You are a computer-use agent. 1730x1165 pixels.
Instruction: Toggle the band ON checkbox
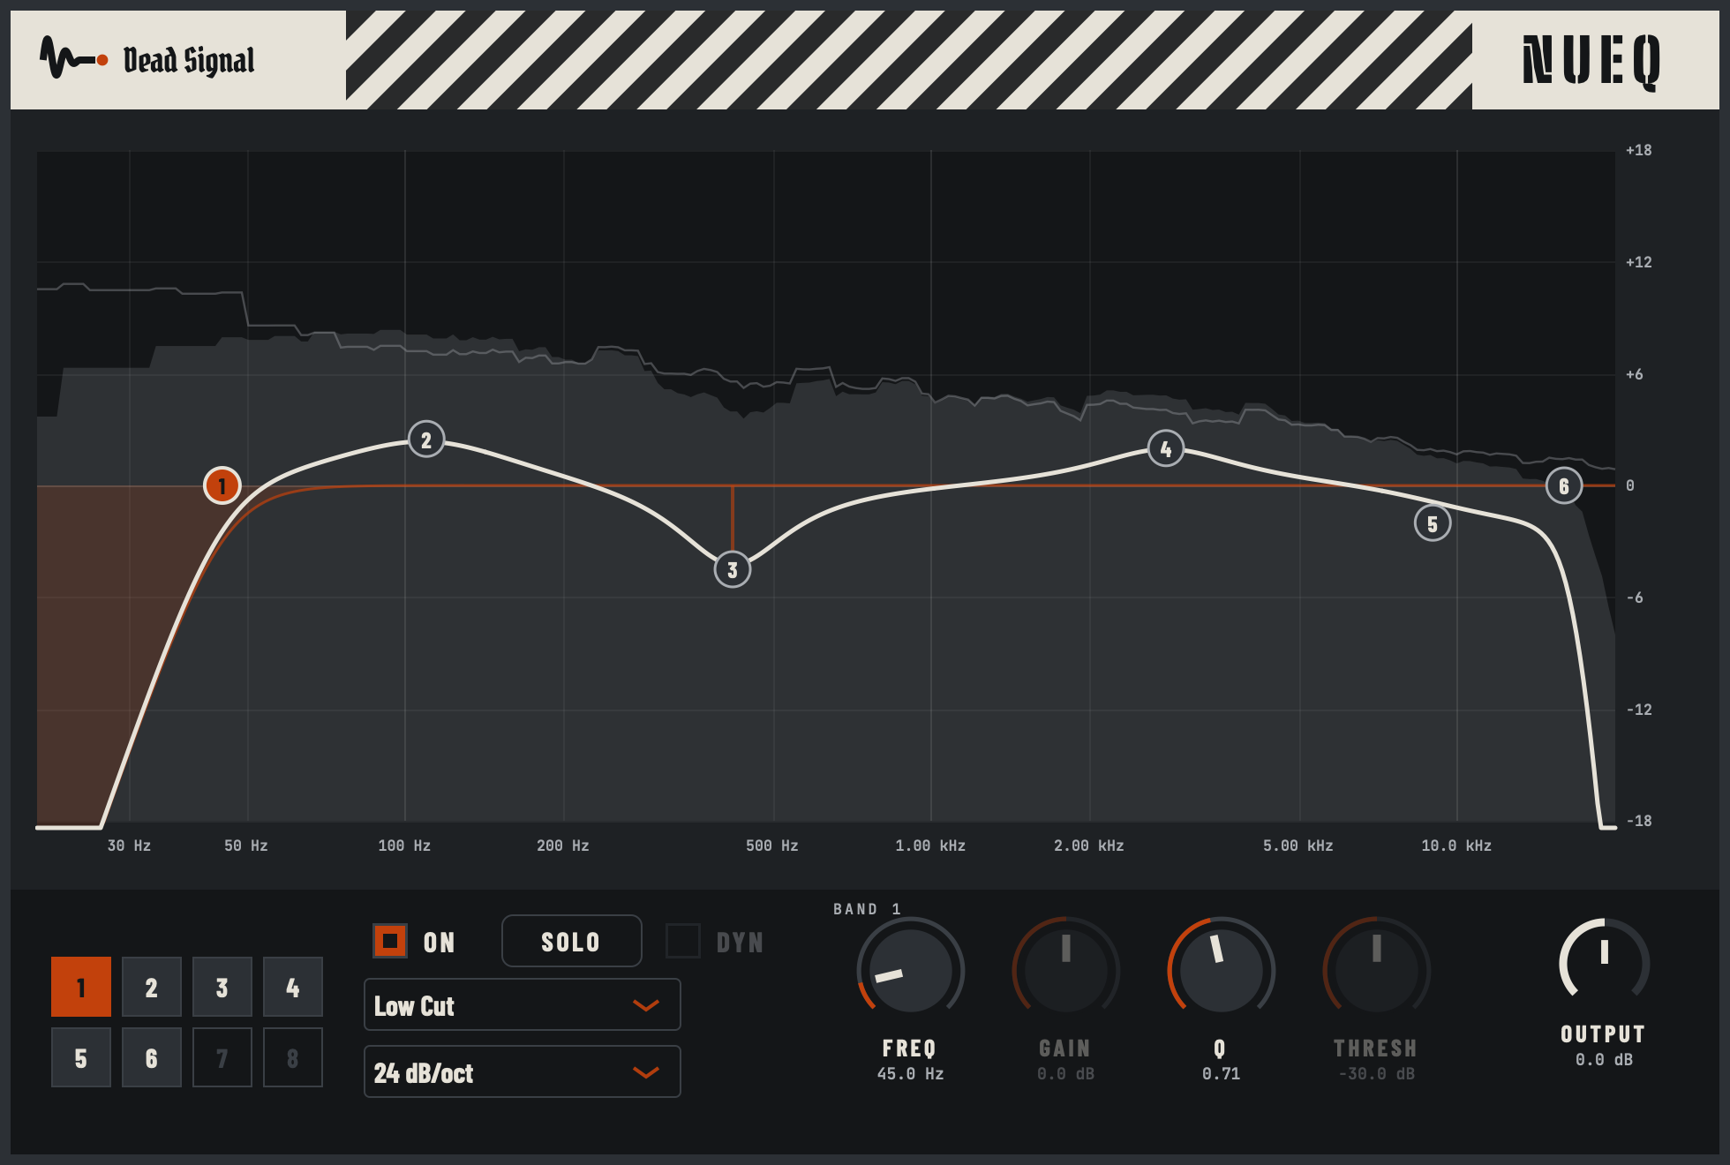click(390, 941)
